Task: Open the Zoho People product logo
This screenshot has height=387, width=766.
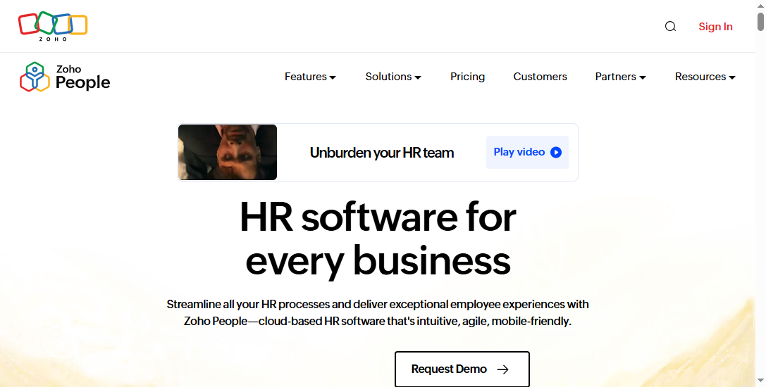Action: click(x=65, y=77)
